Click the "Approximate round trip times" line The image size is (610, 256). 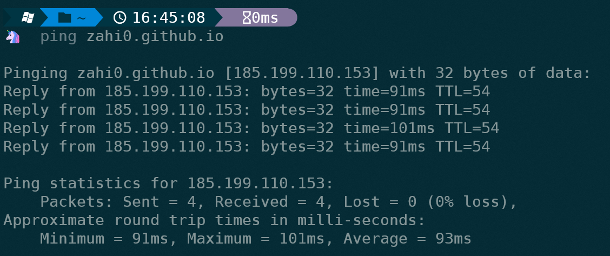click(215, 220)
